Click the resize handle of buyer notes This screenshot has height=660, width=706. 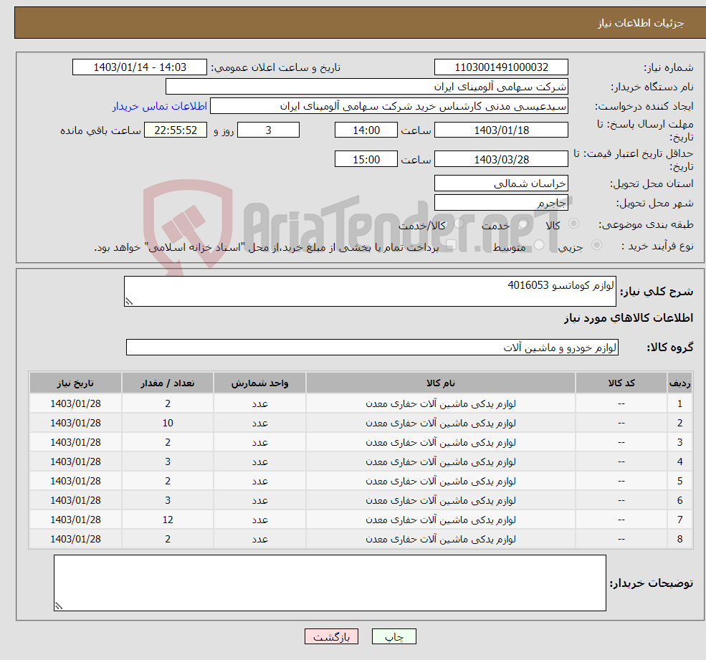coord(58,606)
